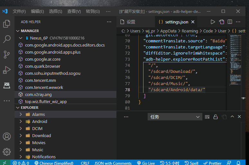Expand the Download folder
The width and height of the screenshot is (249, 165).
[x=21, y=136]
